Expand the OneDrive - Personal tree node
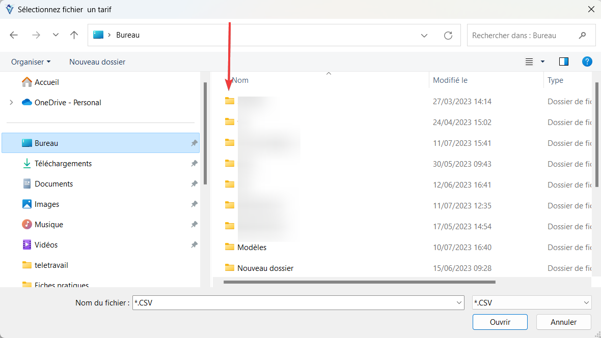The height and width of the screenshot is (338, 601). tap(11, 103)
